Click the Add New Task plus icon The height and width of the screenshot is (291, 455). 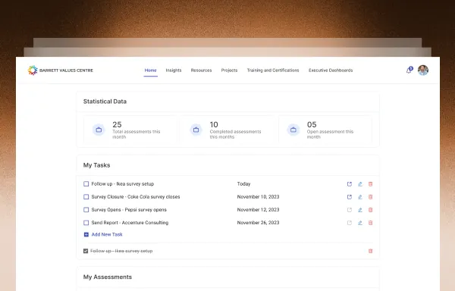(x=86, y=234)
